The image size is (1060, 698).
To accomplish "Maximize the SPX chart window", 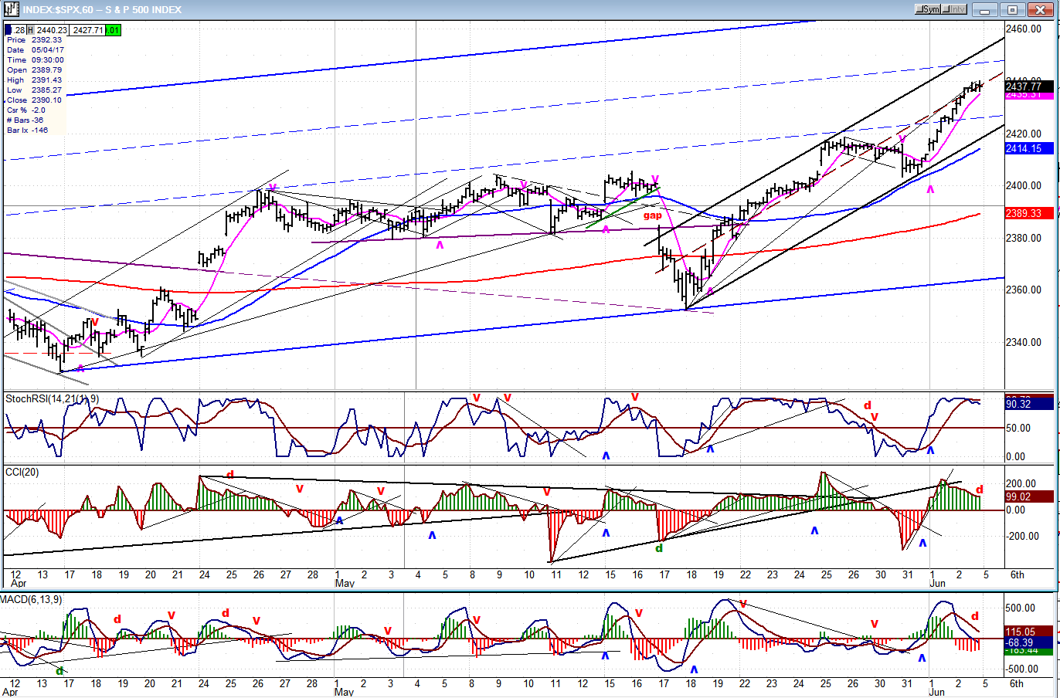I will click(x=1012, y=9).
